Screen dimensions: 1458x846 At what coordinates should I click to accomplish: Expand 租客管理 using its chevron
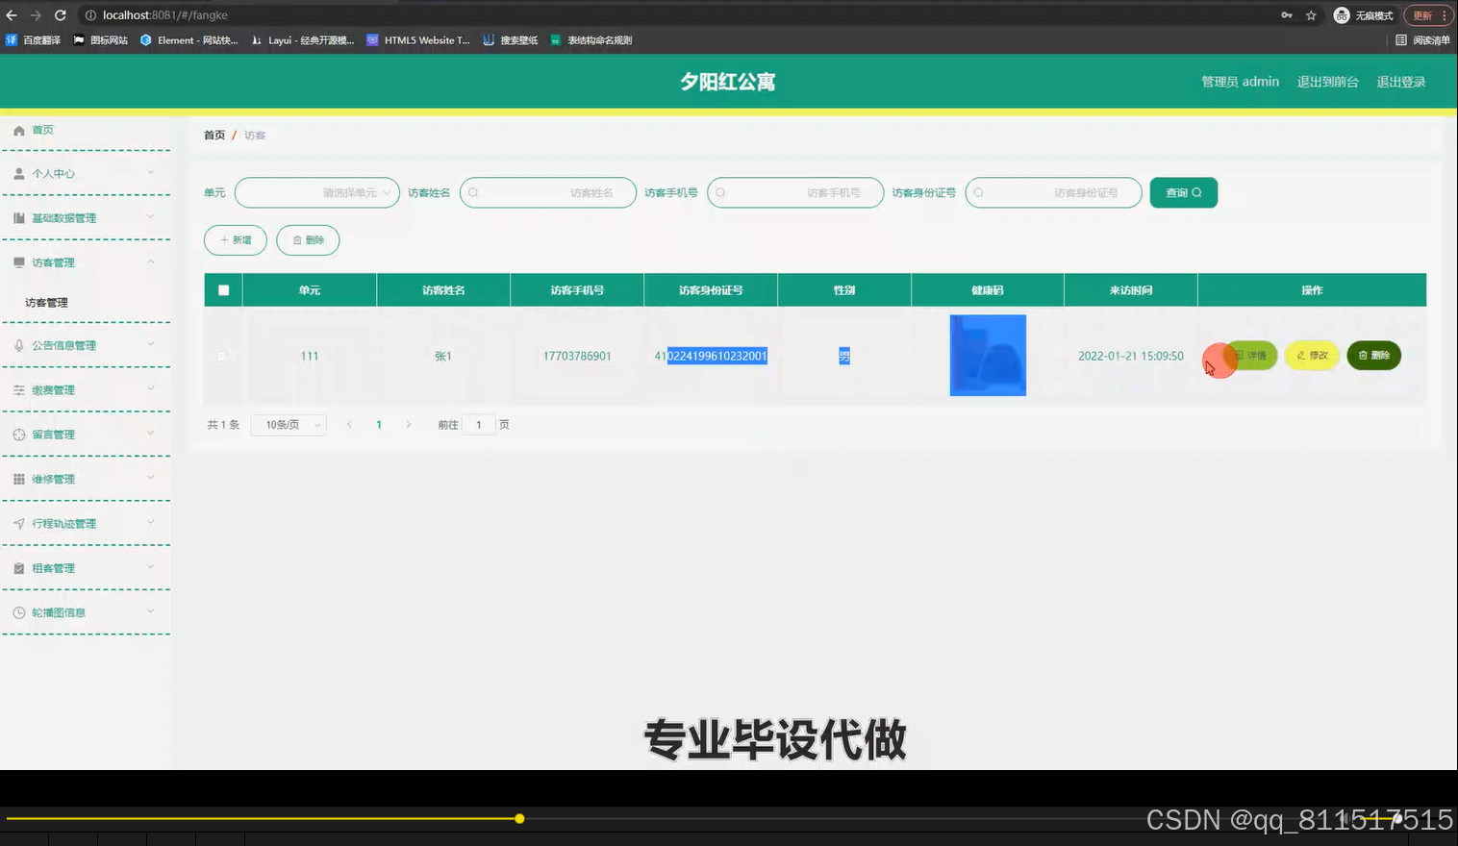click(x=150, y=566)
